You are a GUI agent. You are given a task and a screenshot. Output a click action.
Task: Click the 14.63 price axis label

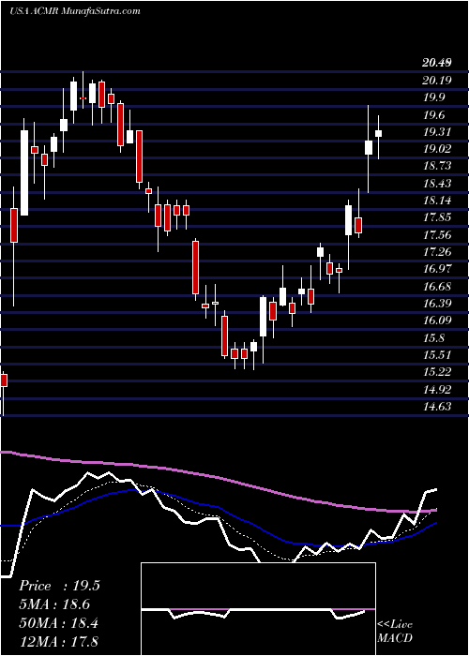click(437, 406)
